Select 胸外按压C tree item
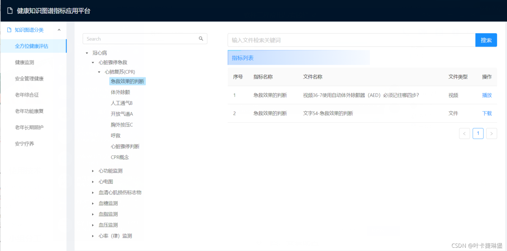507x251 pixels. 122,125
